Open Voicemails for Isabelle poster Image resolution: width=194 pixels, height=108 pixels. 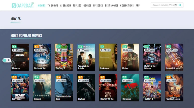(86, 57)
